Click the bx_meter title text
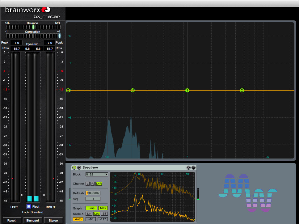This screenshot has width=299, height=224. tap(47, 17)
